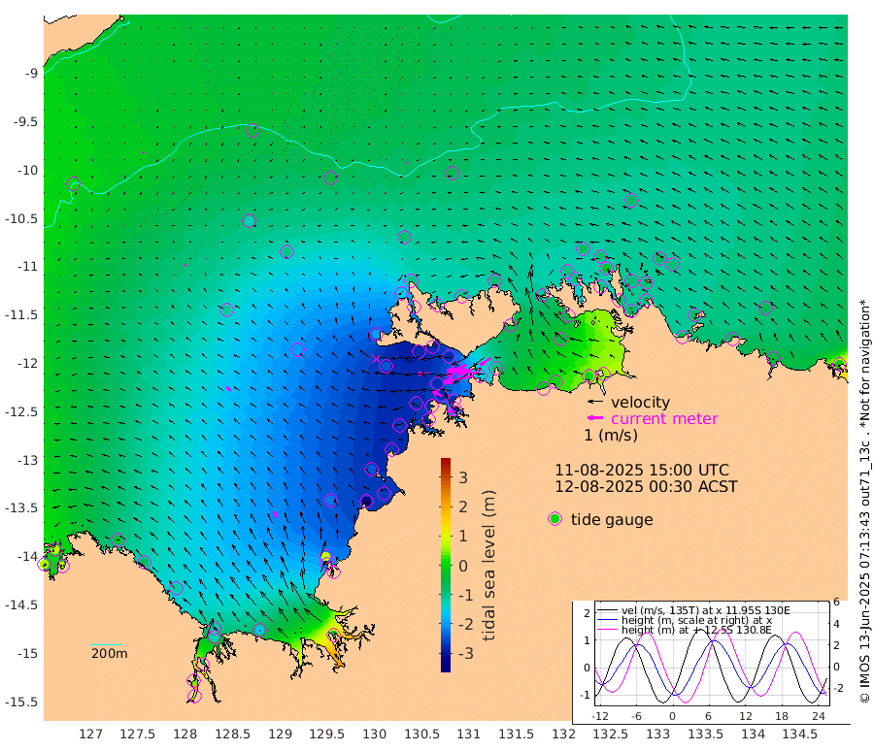The height and width of the screenshot is (751, 874).
Task: Click the colorbar tick label '2'
Action: [x=463, y=506]
